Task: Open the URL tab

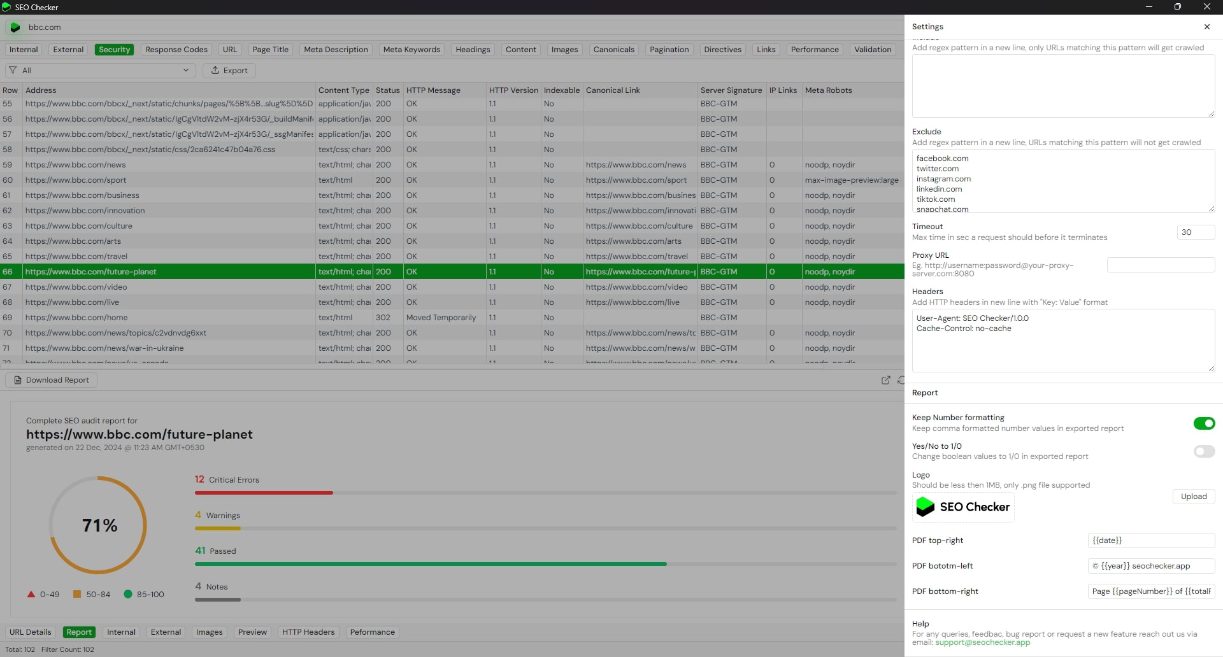Action: point(230,50)
